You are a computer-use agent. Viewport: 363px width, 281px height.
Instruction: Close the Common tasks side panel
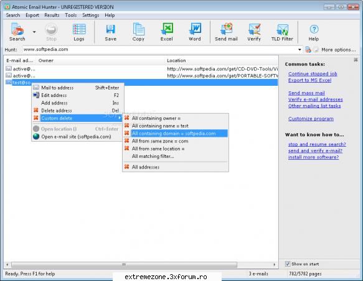tap(356, 60)
